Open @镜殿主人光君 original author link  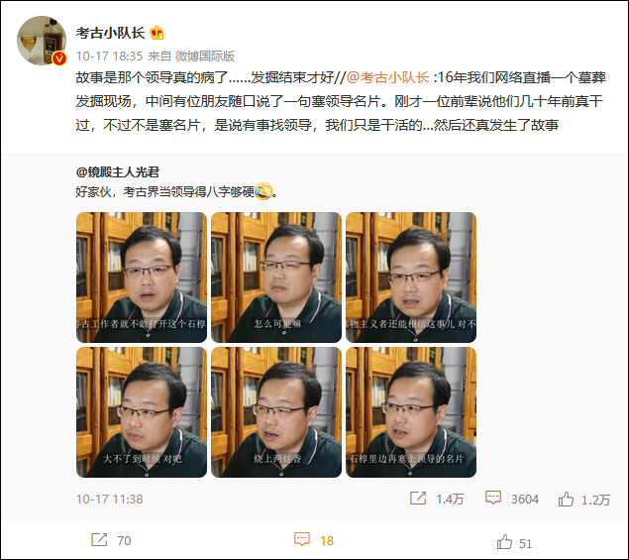point(118,172)
